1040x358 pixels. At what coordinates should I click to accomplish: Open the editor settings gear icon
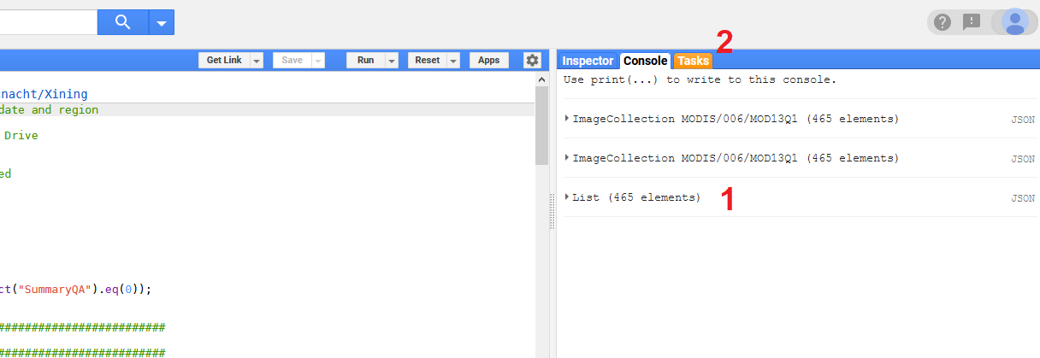(533, 61)
